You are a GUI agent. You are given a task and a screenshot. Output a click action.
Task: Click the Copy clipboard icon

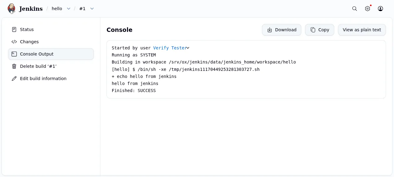click(313, 30)
